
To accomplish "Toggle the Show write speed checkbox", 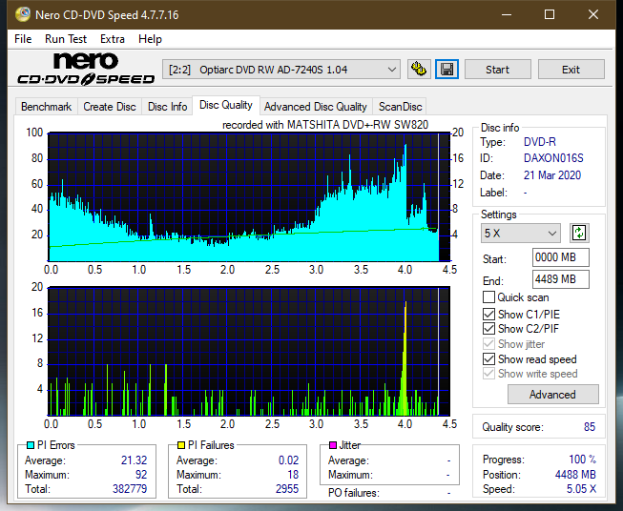I will (x=488, y=374).
